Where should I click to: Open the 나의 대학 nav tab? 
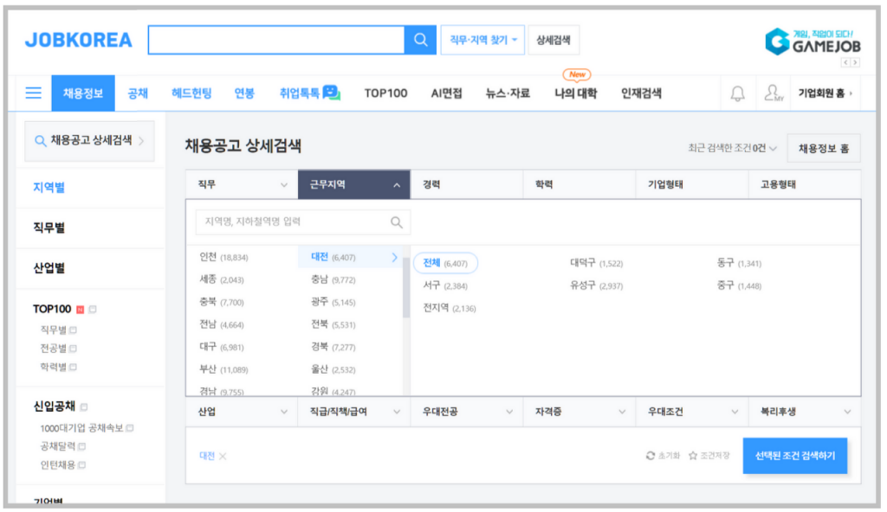click(575, 93)
